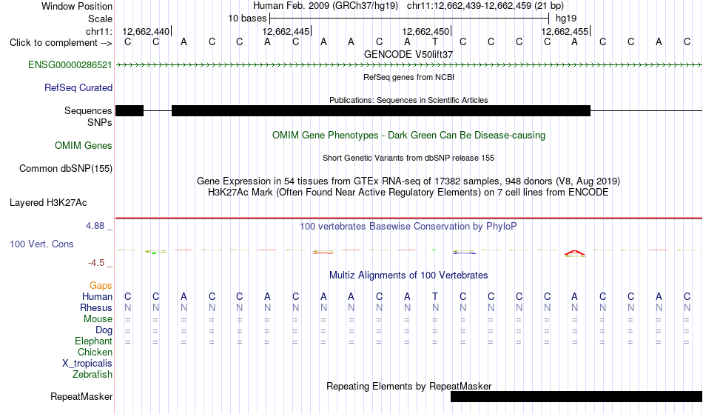Click the 12,662,440 ruler position
The height and width of the screenshot is (414, 703).
point(147,31)
